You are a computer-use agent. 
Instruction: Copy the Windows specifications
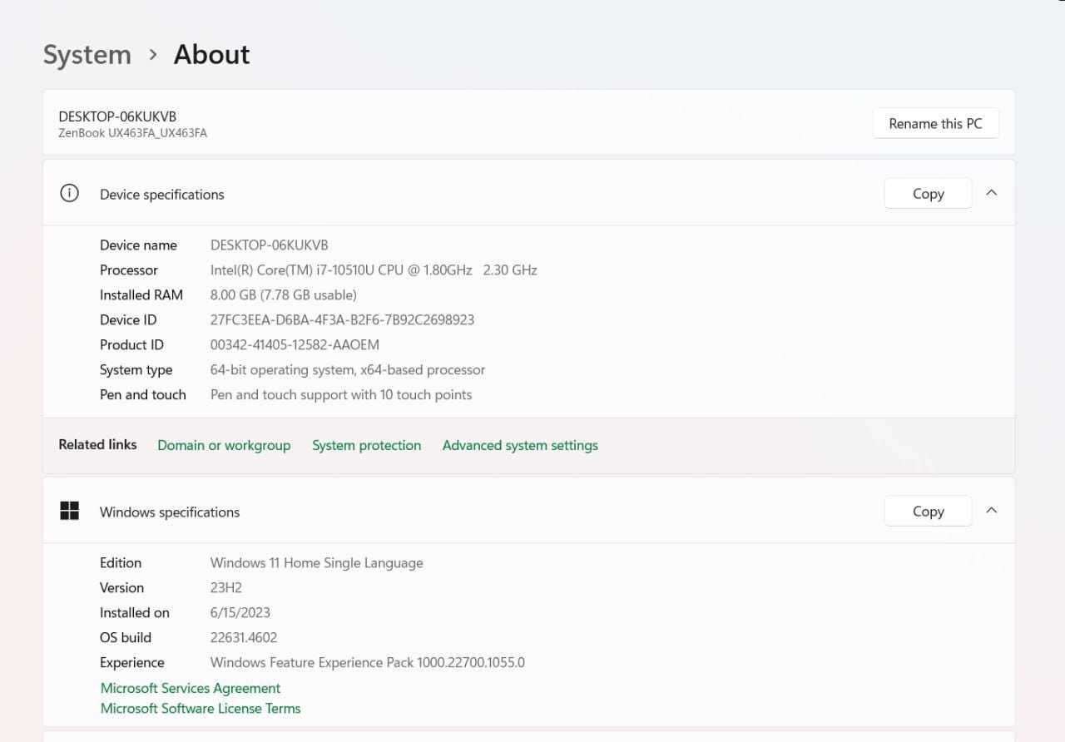928,511
